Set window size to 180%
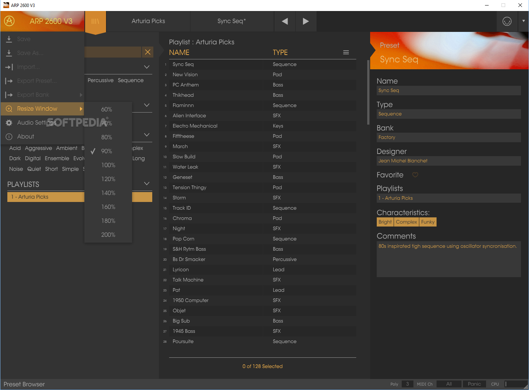The width and height of the screenshot is (529, 390). click(108, 221)
